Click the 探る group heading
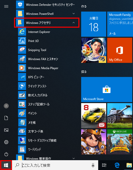 (84, 72)
